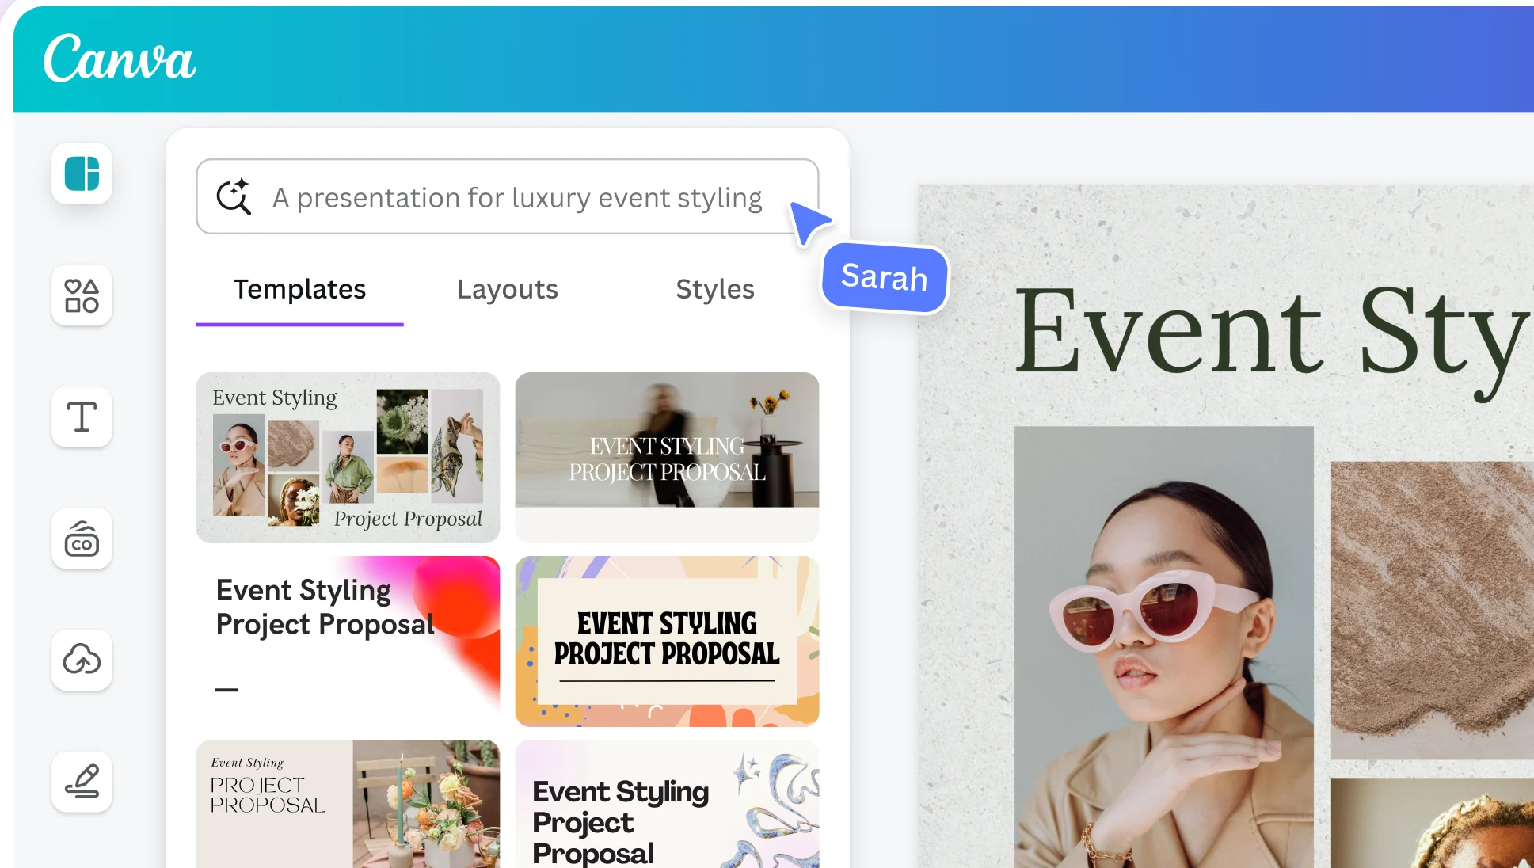Open the Brand hub sidebar icon
This screenshot has height=868, width=1534.
coord(82,539)
